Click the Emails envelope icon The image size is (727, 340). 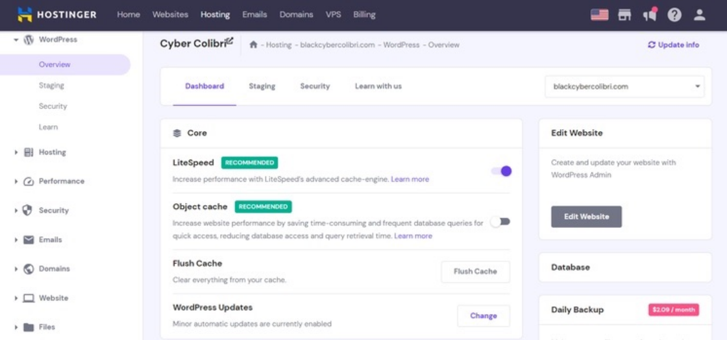[x=29, y=240]
